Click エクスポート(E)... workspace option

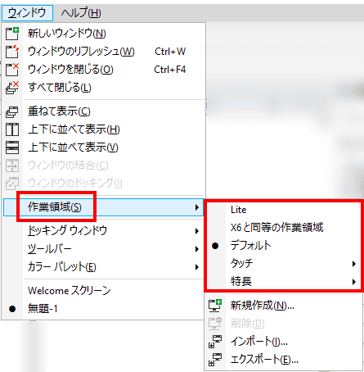(284, 360)
